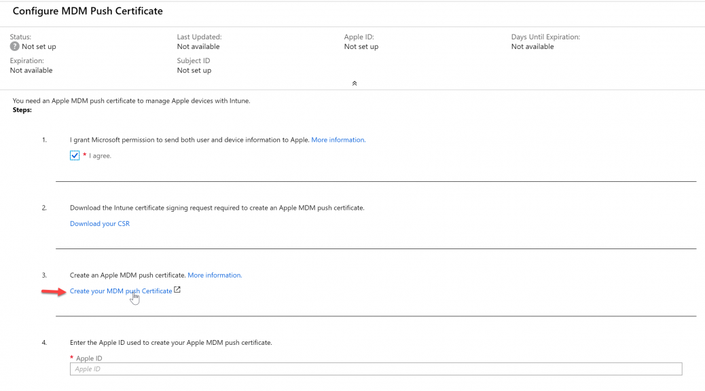Select Not available value under Expiration
Screen dimensions: 705x391
coord(31,70)
